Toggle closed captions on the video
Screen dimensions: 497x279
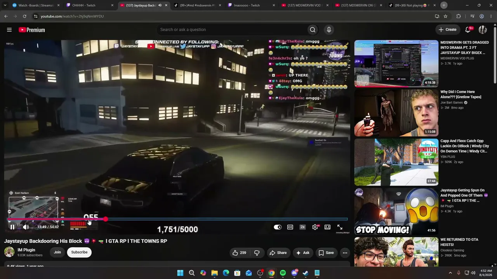(290, 227)
